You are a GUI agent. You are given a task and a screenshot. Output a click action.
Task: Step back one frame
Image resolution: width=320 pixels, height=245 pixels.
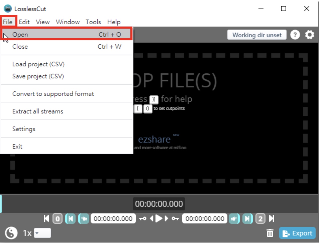151,219
